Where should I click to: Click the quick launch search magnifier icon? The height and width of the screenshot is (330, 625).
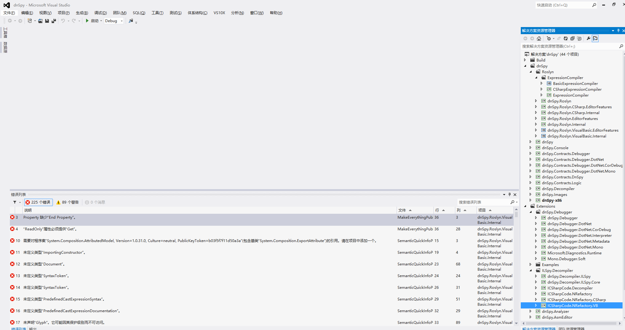point(594,5)
